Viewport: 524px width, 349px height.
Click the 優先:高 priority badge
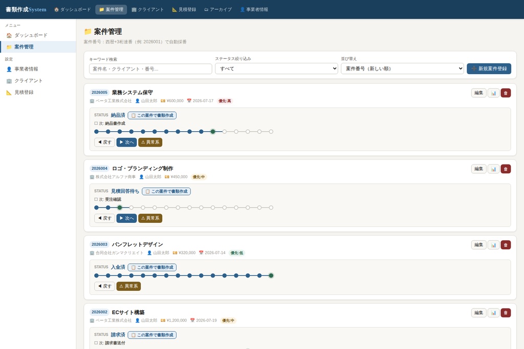click(x=225, y=101)
